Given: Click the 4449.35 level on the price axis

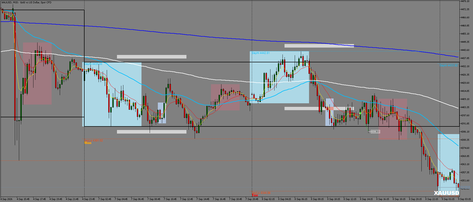Looking at the screenshot, I should (465, 42).
